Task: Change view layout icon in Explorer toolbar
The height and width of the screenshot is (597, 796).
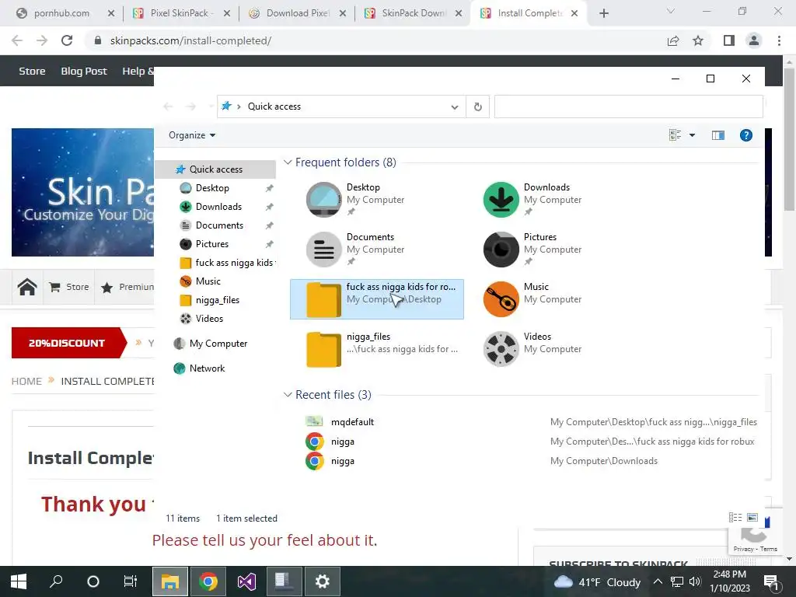Action: pyautogui.click(x=675, y=135)
